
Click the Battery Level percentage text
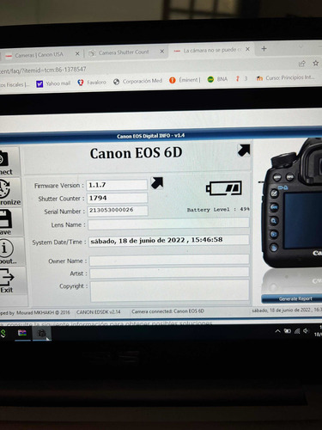(x=218, y=210)
